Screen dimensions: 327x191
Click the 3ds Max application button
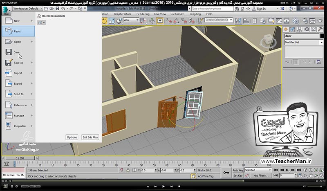pyautogui.click(x=6, y=11)
